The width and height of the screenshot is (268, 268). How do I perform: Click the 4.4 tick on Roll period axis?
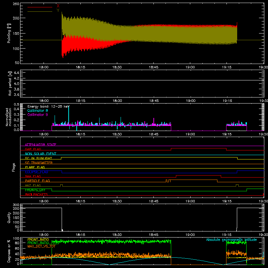(16, 73)
